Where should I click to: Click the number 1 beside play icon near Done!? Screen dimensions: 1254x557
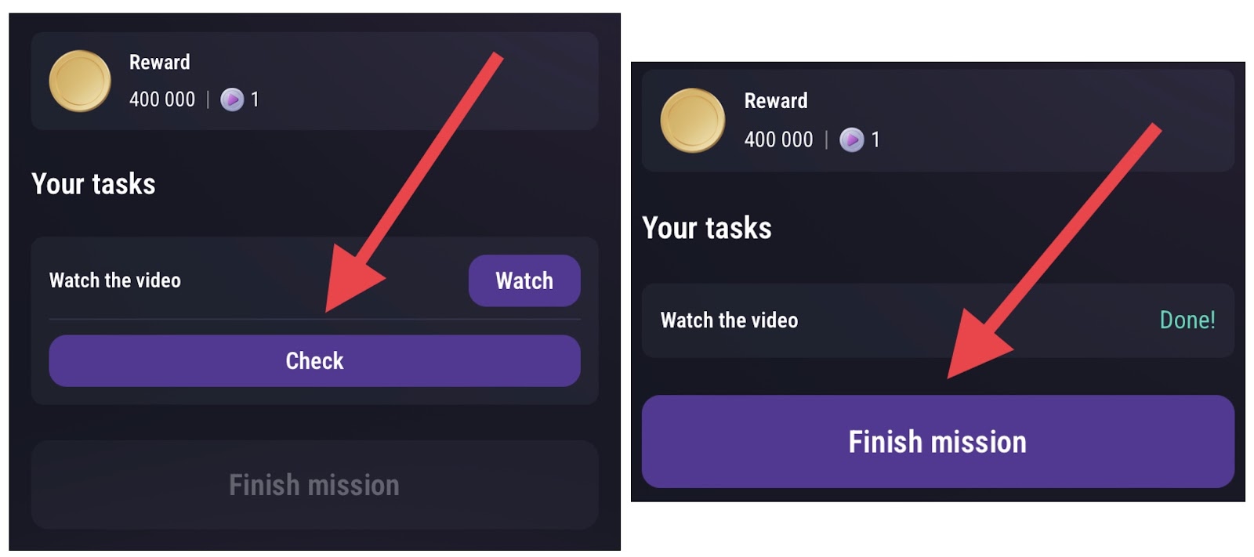875,139
